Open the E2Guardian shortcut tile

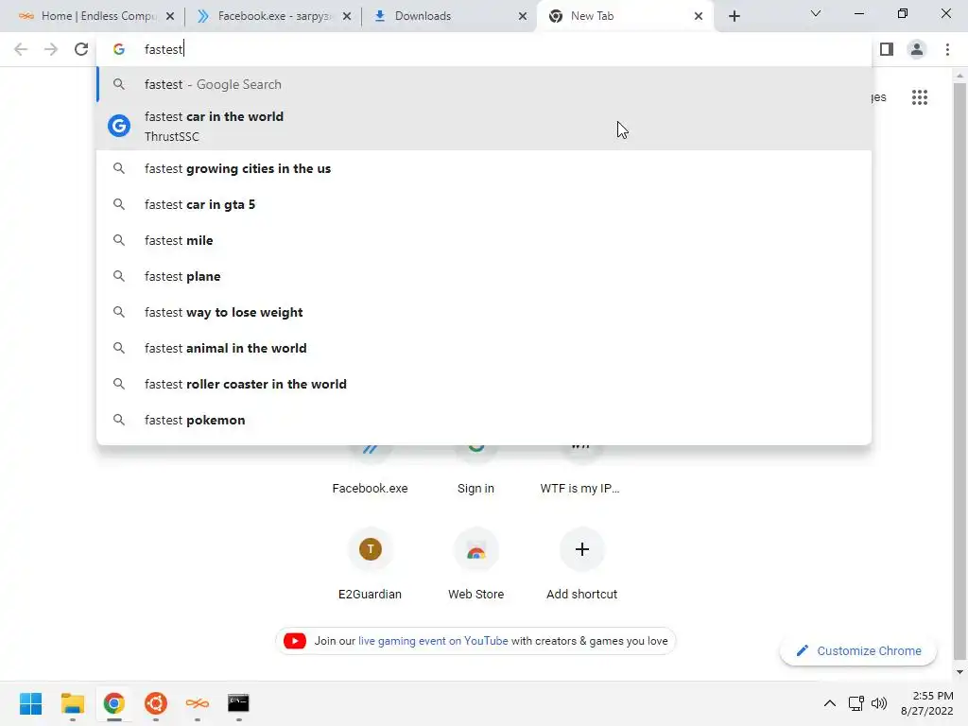tap(370, 565)
